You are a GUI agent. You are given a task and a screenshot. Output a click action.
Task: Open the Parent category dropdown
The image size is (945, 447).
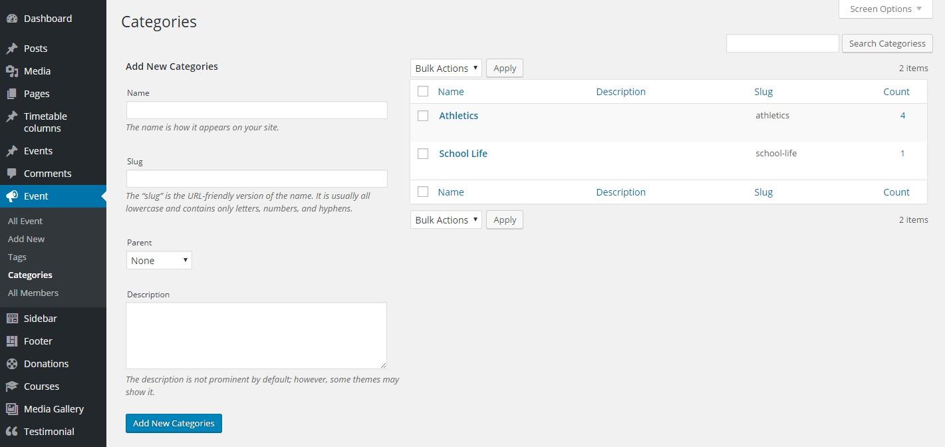pos(159,261)
